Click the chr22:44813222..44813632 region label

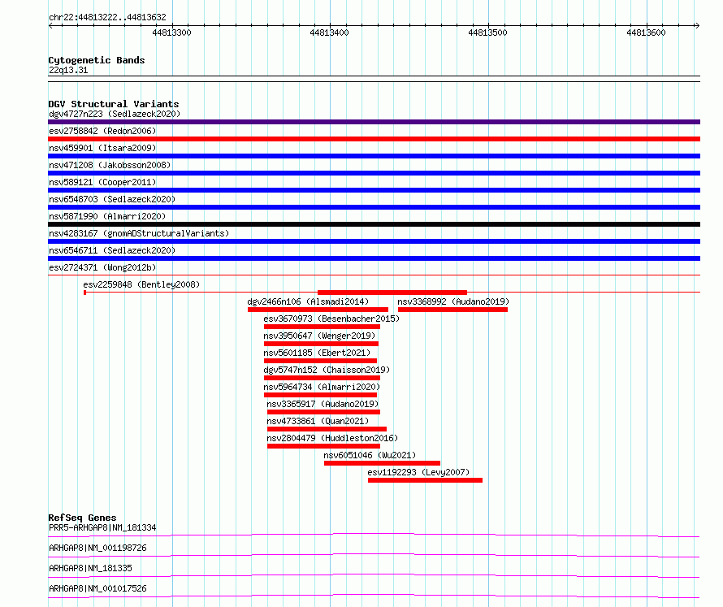pyautogui.click(x=107, y=17)
